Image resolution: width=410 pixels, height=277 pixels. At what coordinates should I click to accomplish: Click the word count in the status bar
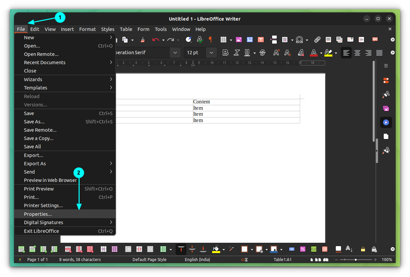click(80, 259)
